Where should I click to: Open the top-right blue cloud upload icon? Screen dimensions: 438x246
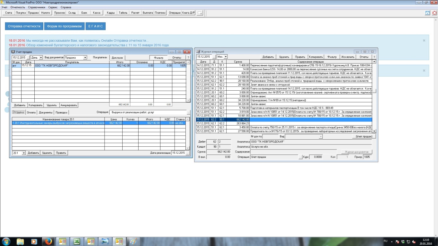click(x=427, y=13)
